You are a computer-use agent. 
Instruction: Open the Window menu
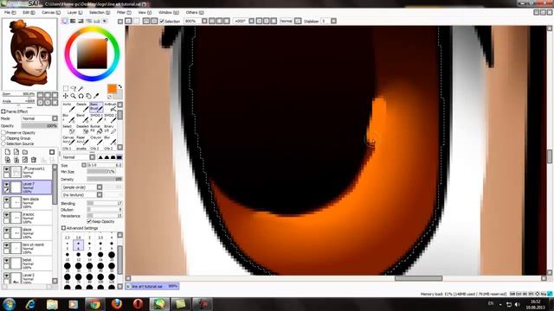coord(169,12)
